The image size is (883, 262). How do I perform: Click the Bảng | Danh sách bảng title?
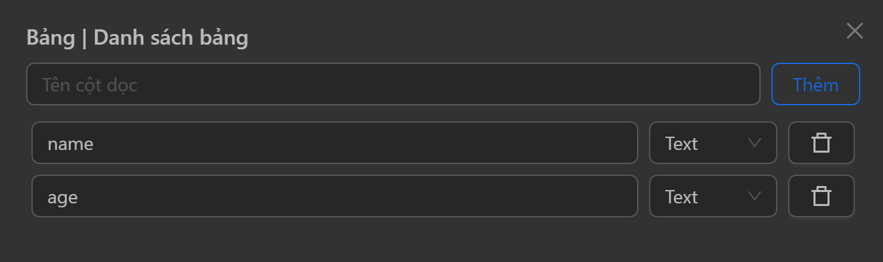click(137, 38)
